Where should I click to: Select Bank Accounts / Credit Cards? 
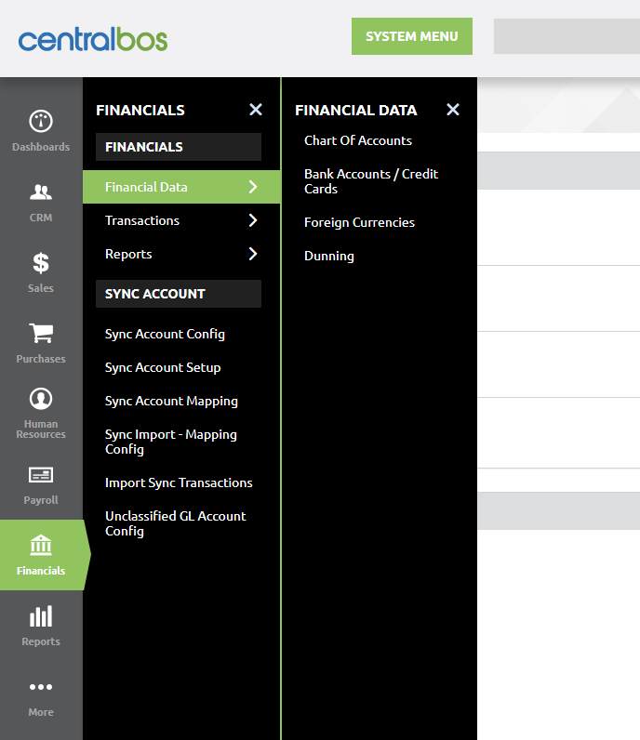pyautogui.click(x=371, y=181)
